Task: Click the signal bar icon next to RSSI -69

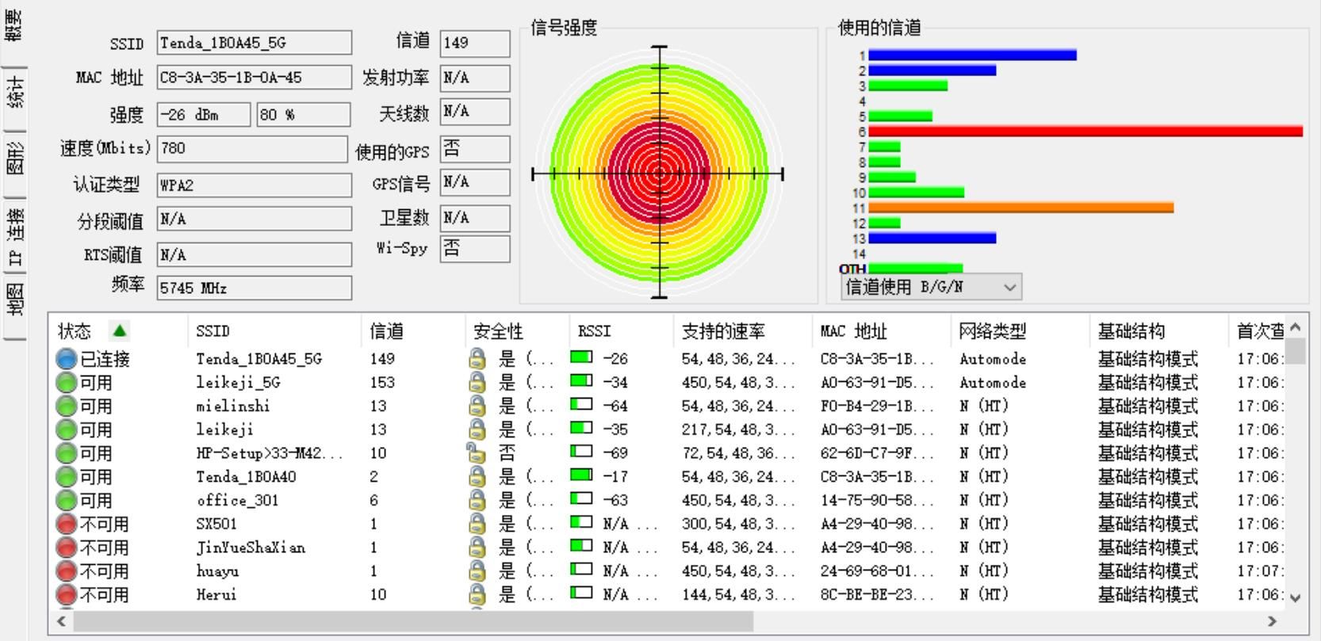Action: (x=581, y=452)
